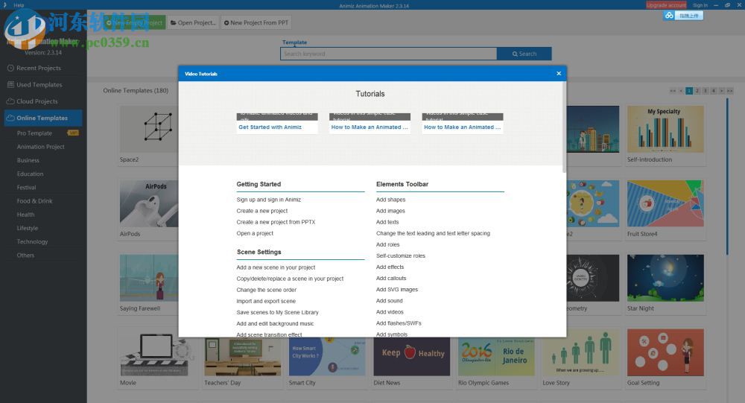
Task: Open Star Night template thumbnail
Action: [x=665, y=278]
